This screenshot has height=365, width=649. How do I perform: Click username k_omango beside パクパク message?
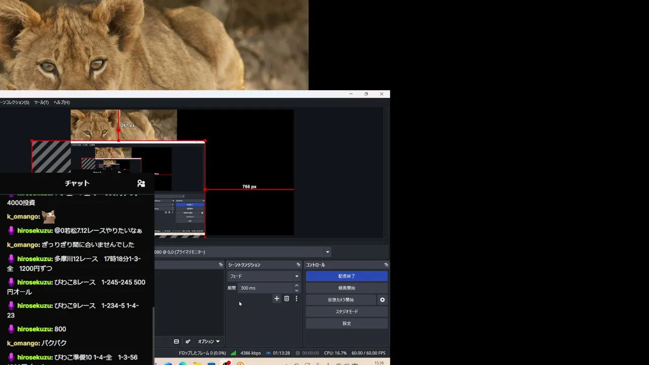[x=23, y=343]
